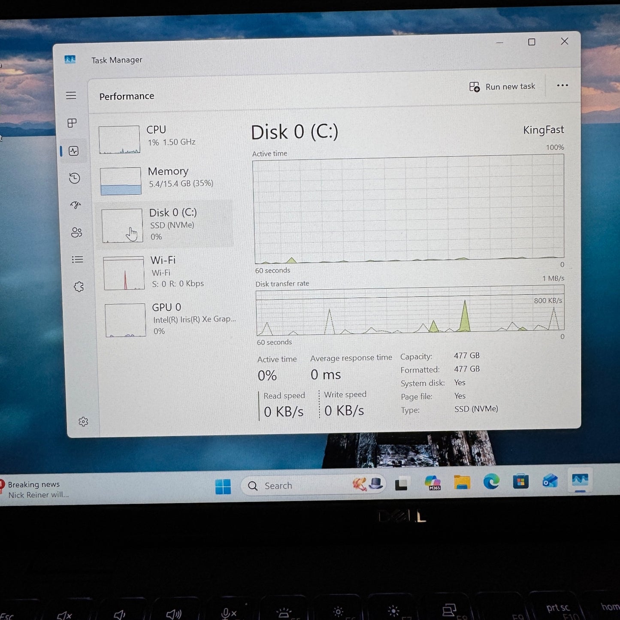Open Windows Start menu
The height and width of the screenshot is (620, 620).
(x=223, y=487)
